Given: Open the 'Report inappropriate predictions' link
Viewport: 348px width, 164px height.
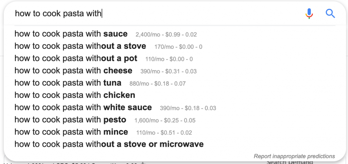Looking at the screenshot, I should 294,156.
